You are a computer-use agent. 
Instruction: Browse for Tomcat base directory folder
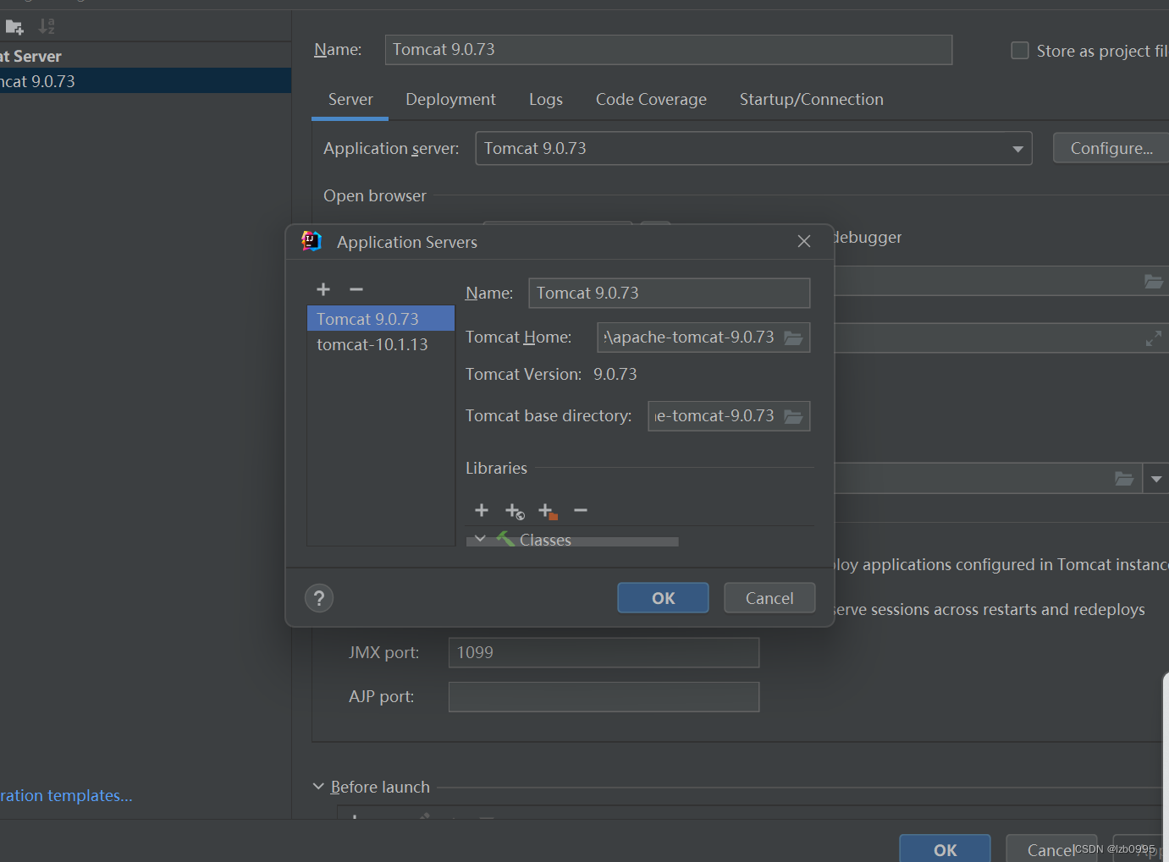click(793, 416)
